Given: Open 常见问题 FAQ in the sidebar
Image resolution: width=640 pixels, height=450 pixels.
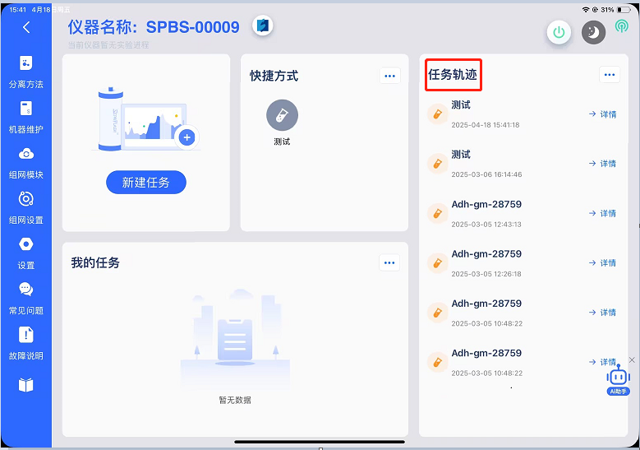Looking at the screenshot, I should point(26,297).
